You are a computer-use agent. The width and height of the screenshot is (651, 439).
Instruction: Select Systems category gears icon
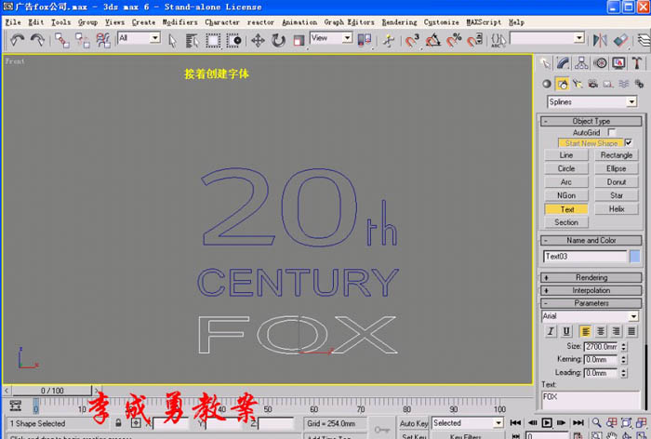point(639,84)
